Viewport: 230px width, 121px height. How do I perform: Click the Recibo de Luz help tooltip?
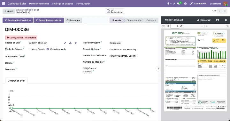(21, 42)
